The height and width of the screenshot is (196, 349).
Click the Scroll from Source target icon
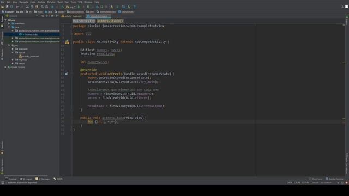43,16
